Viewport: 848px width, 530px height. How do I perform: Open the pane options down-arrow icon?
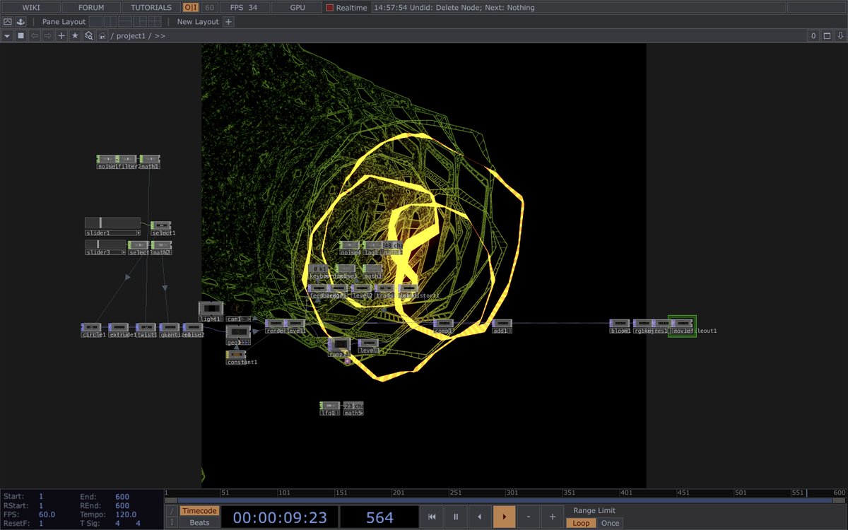click(840, 35)
